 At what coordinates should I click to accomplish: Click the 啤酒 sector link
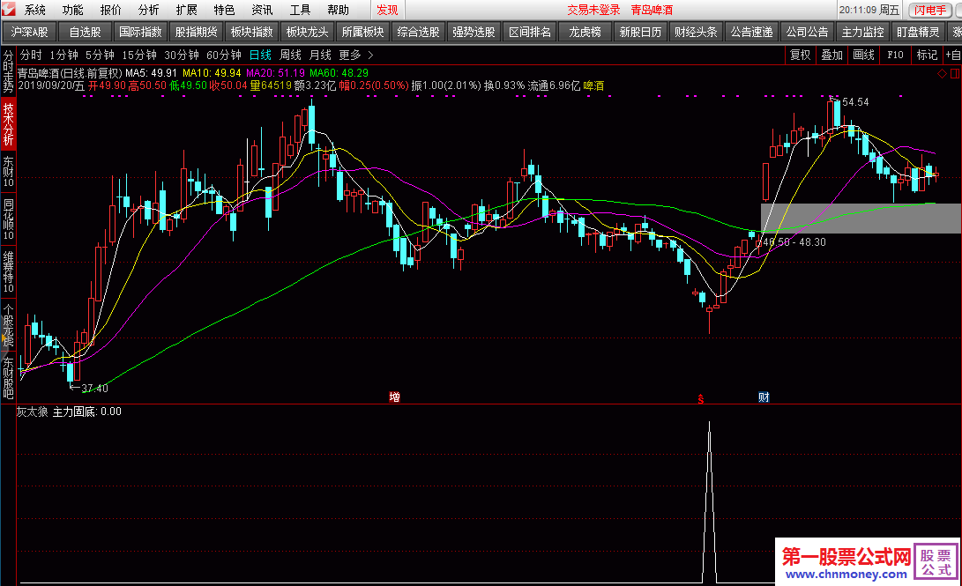(593, 85)
